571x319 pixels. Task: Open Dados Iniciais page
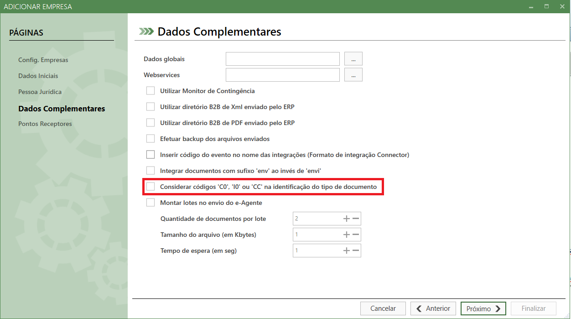click(38, 76)
